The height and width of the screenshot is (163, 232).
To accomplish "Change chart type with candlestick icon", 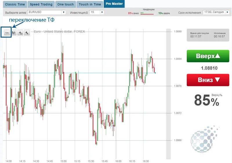I will point(14,33).
